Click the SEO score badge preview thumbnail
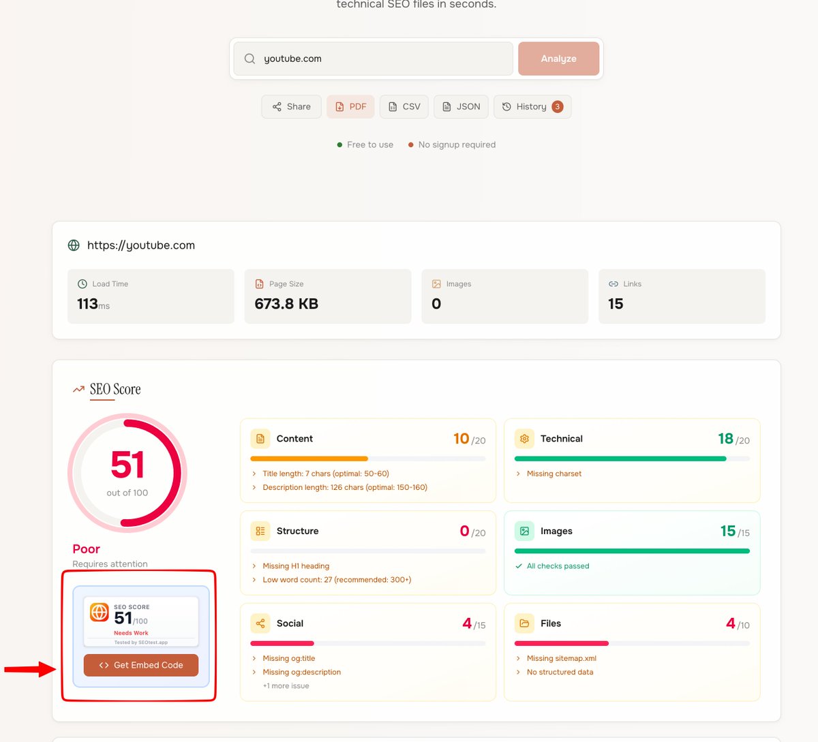The image size is (818, 742). [x=141, y=622]
